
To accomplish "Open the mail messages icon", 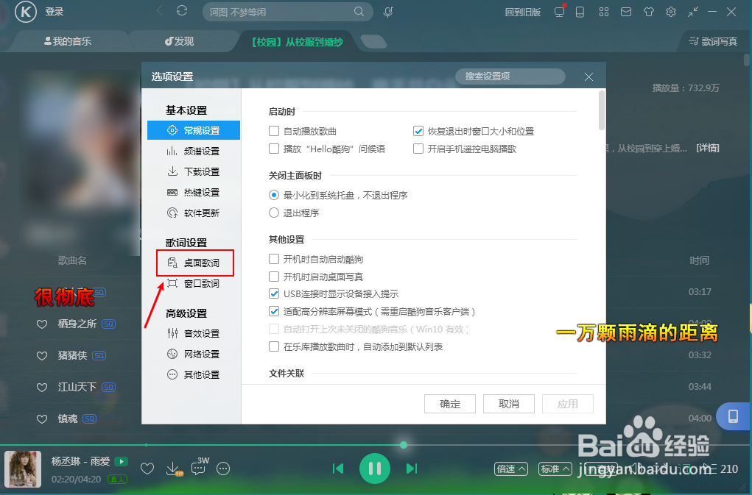I will (x=626, y=12).
